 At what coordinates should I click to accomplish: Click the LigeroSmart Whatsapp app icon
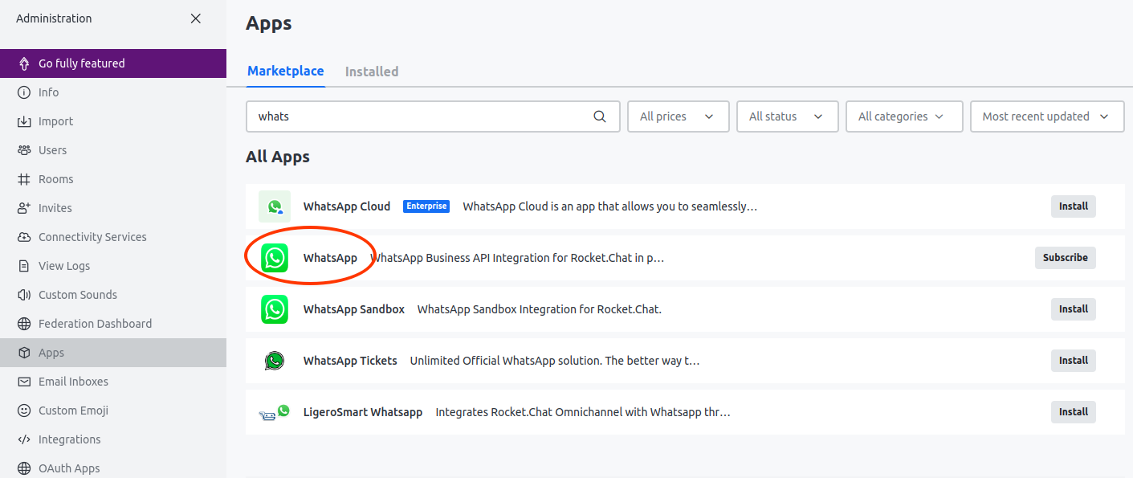pos(275,412)
